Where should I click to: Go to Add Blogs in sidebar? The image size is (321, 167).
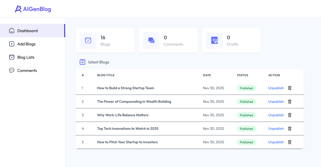26,44
